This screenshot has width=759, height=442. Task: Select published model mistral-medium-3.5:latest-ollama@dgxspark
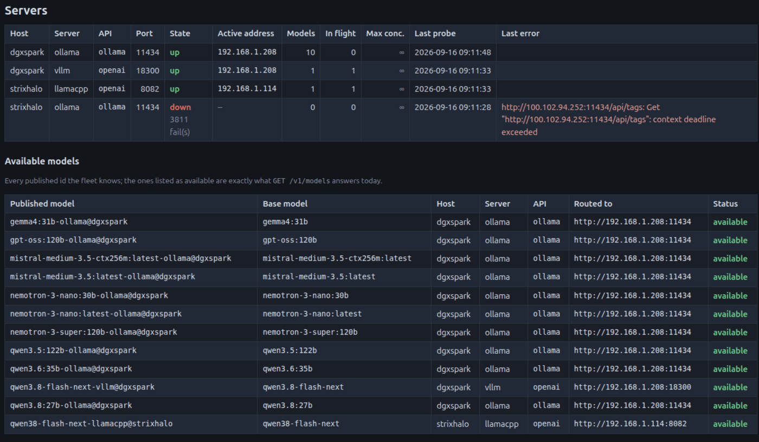(102, 277)
